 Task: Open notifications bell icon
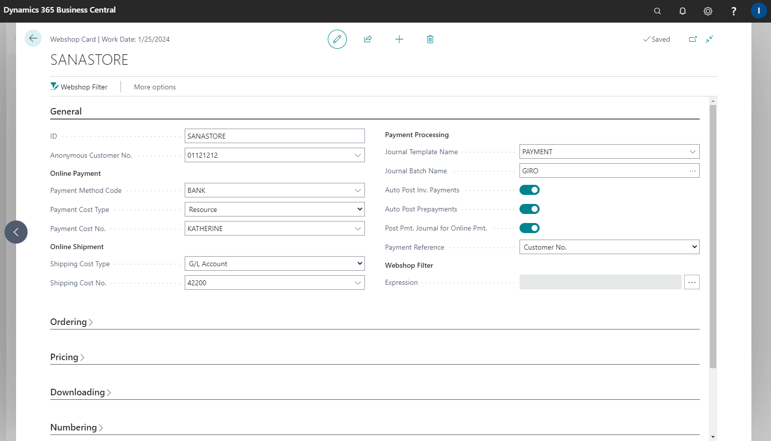683,11
